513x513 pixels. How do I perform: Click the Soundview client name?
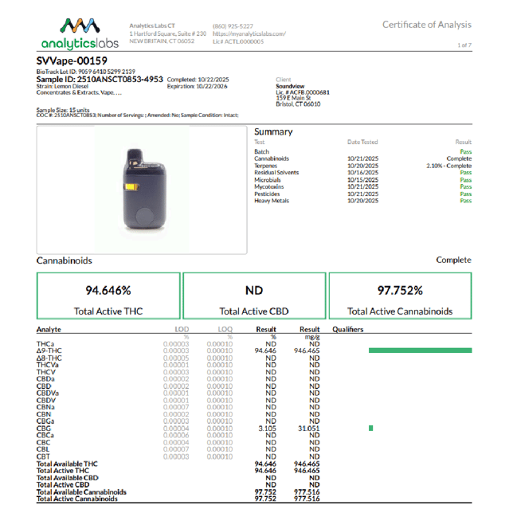(290, 86)
